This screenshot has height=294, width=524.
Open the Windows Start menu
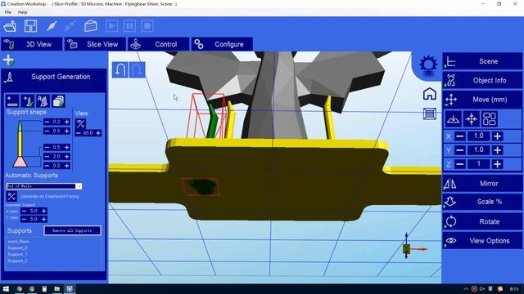pos(6,288)
